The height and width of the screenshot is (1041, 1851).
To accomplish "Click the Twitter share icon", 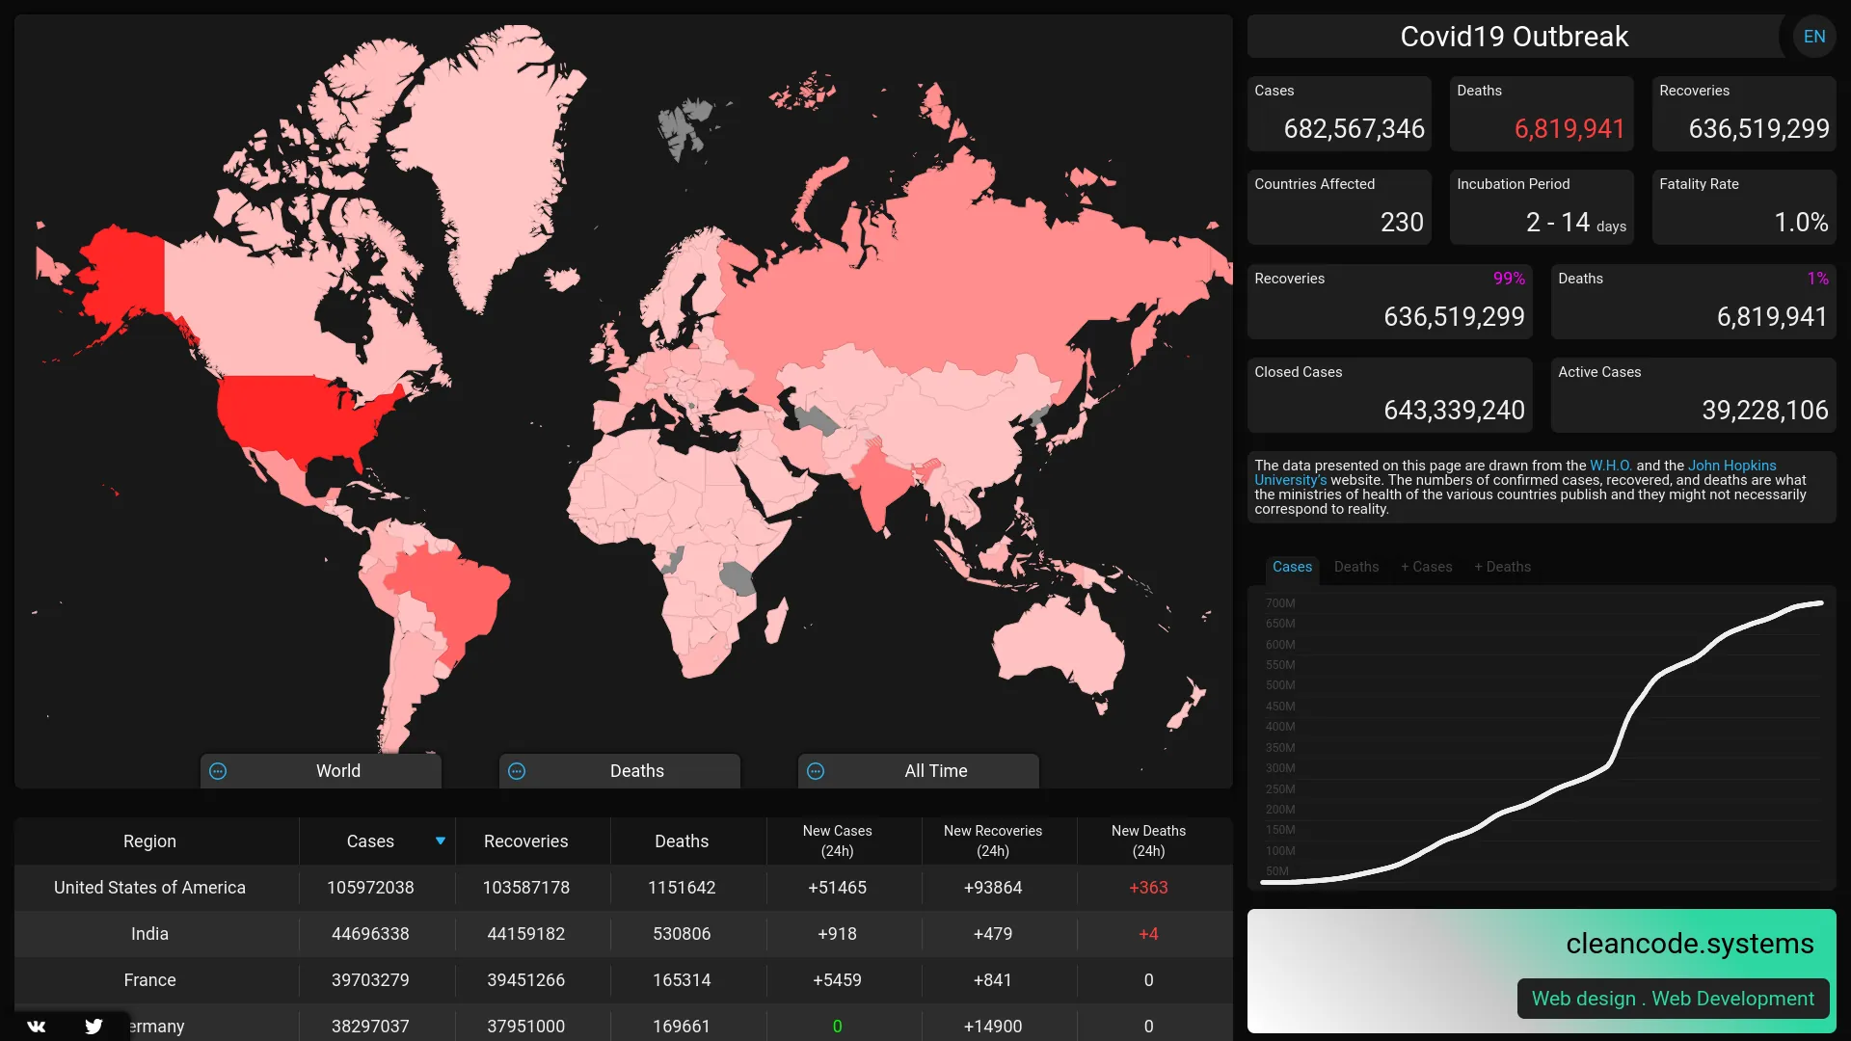I will [94, 1026].
